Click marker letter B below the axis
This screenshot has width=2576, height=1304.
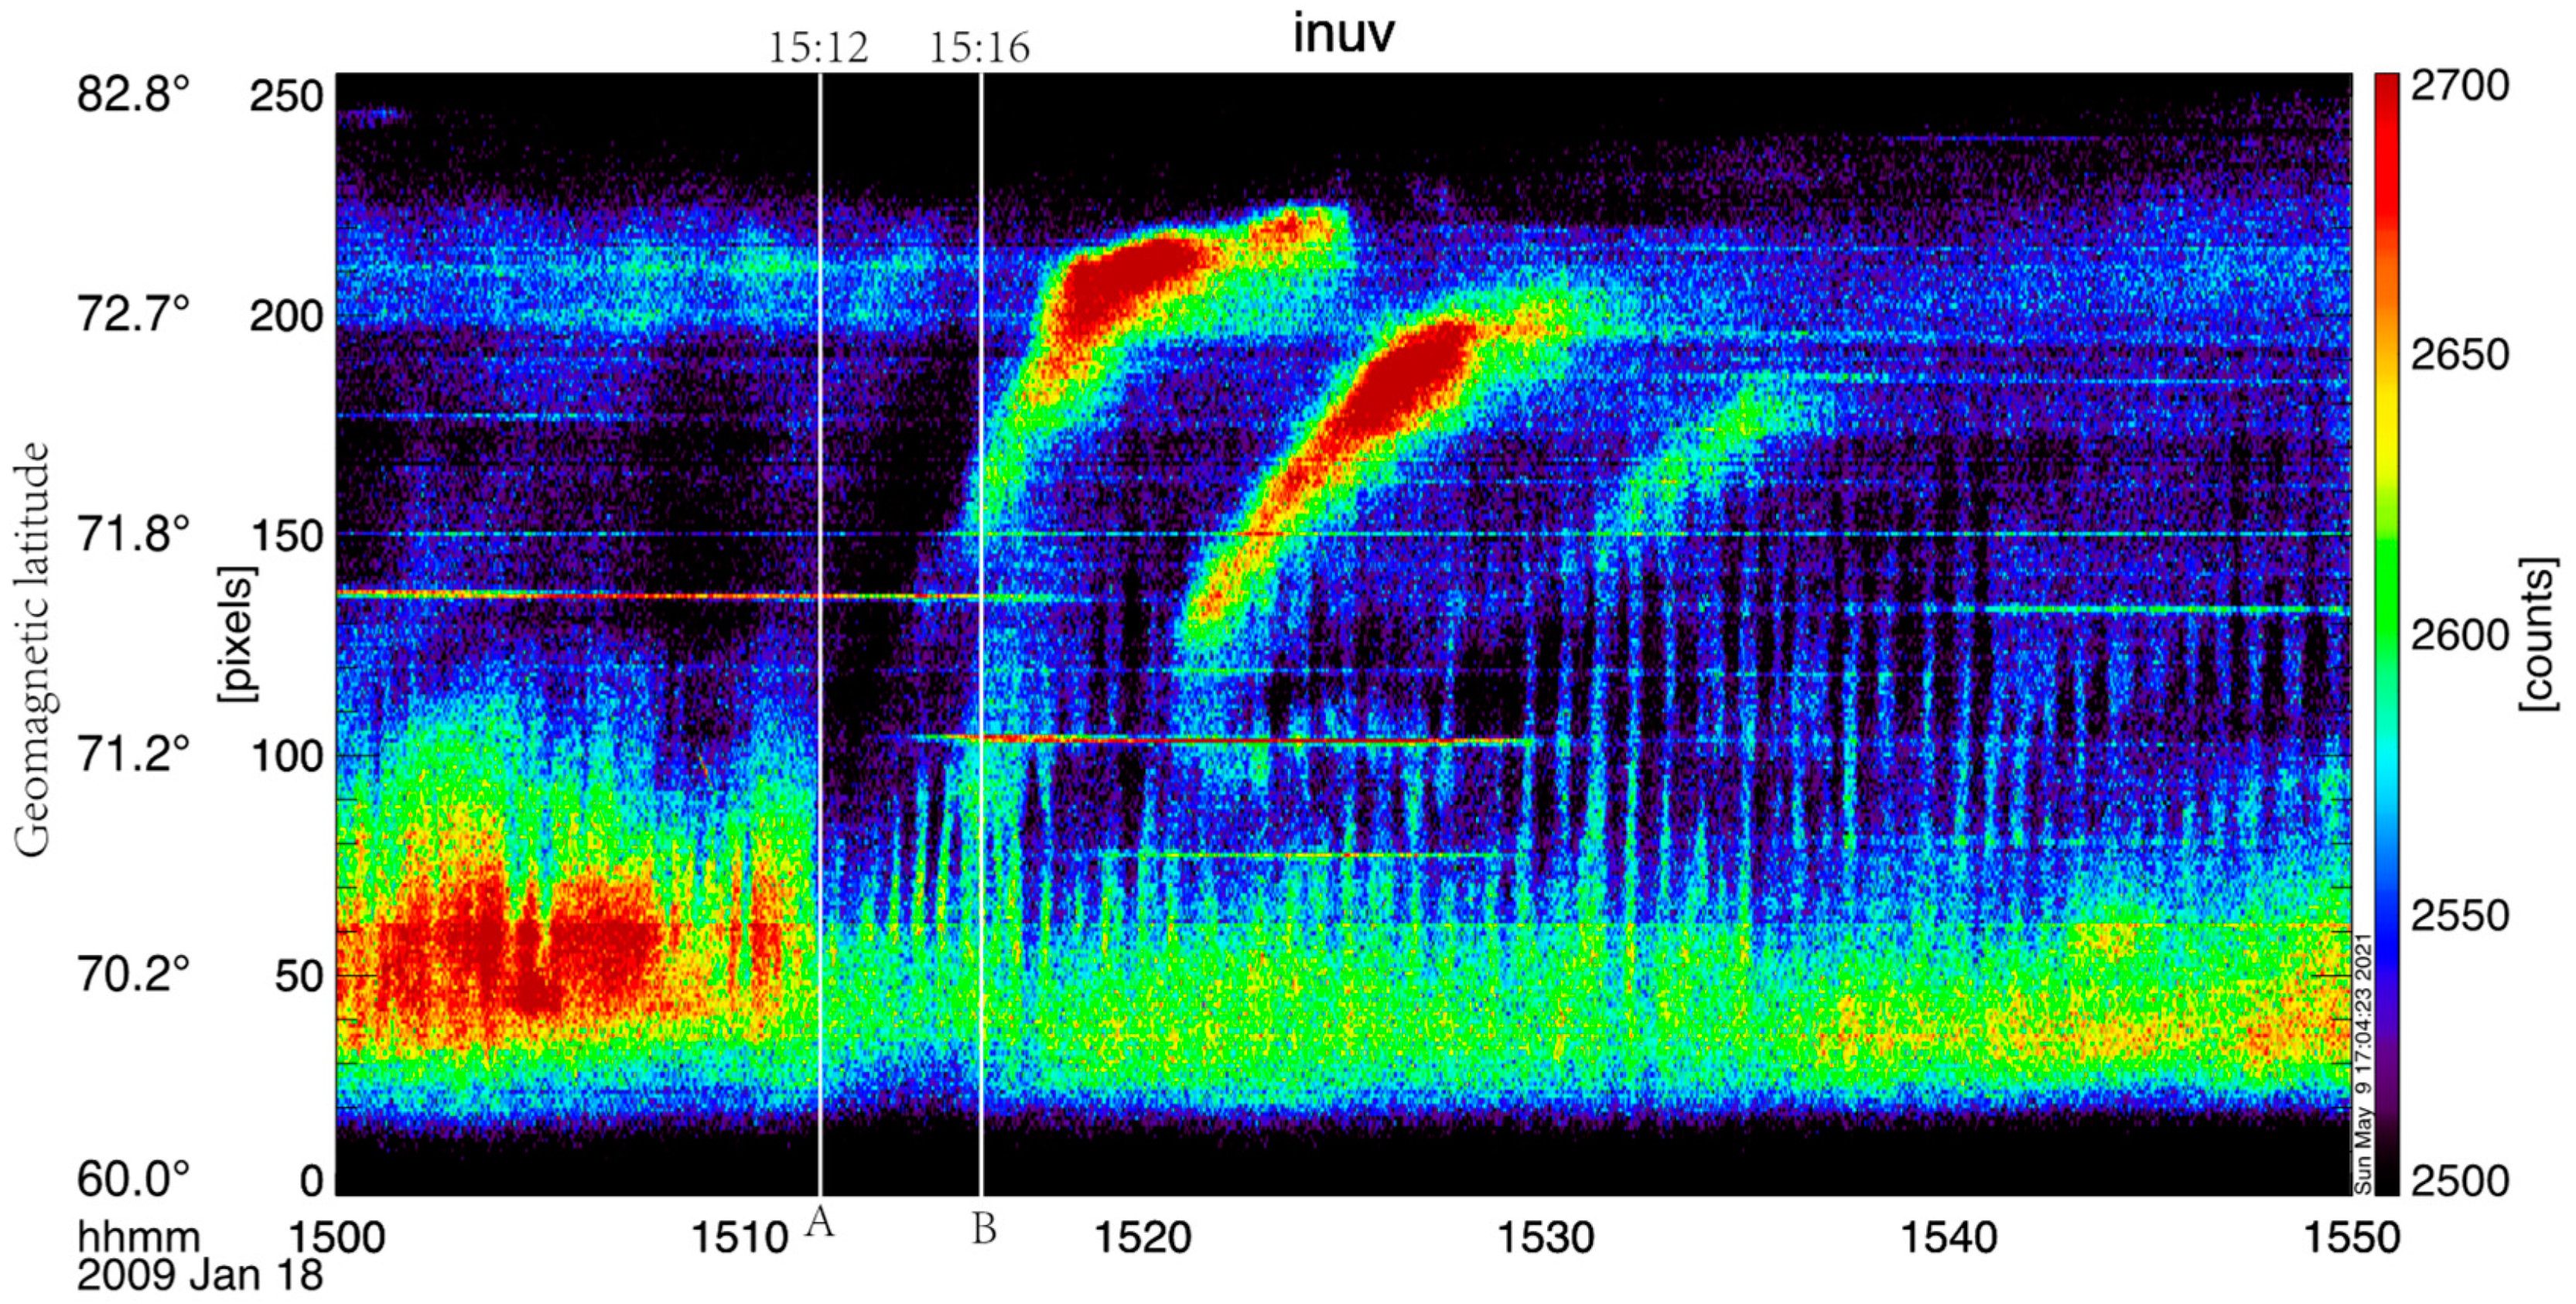(x=984, y=1229)
